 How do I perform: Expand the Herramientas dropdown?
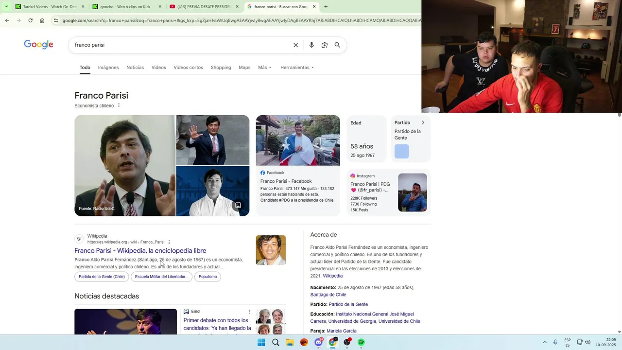[297, 68]
